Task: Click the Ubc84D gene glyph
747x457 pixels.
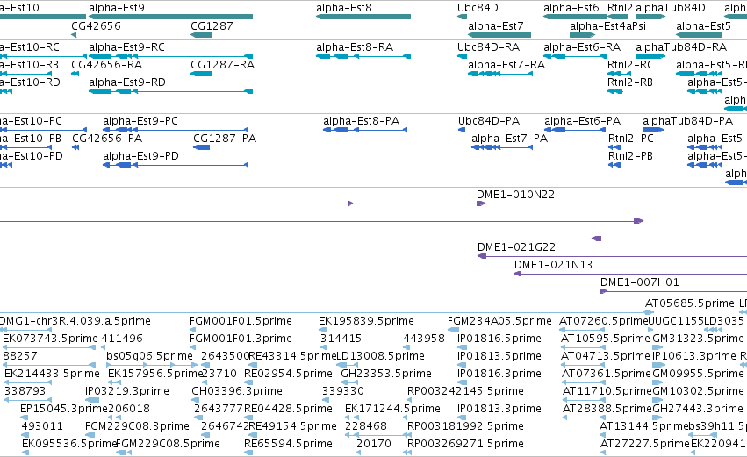Action: 462,17
